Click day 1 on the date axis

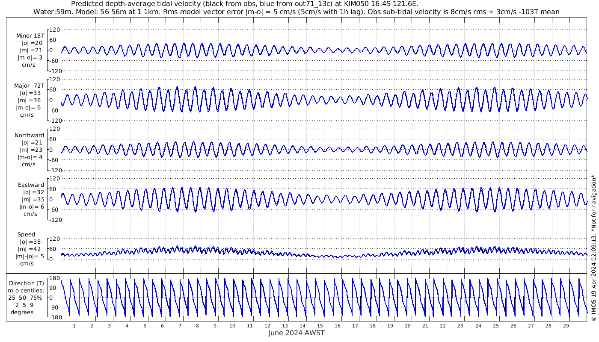click(74, 326)
